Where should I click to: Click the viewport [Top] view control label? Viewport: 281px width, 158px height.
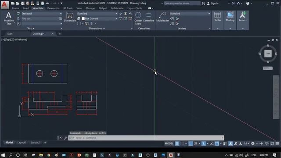[x=8, y=39]
